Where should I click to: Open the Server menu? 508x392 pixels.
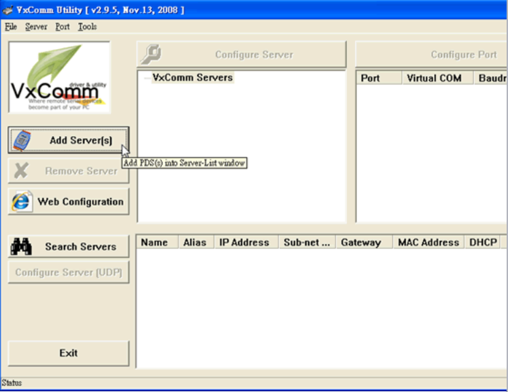[36, 27]
